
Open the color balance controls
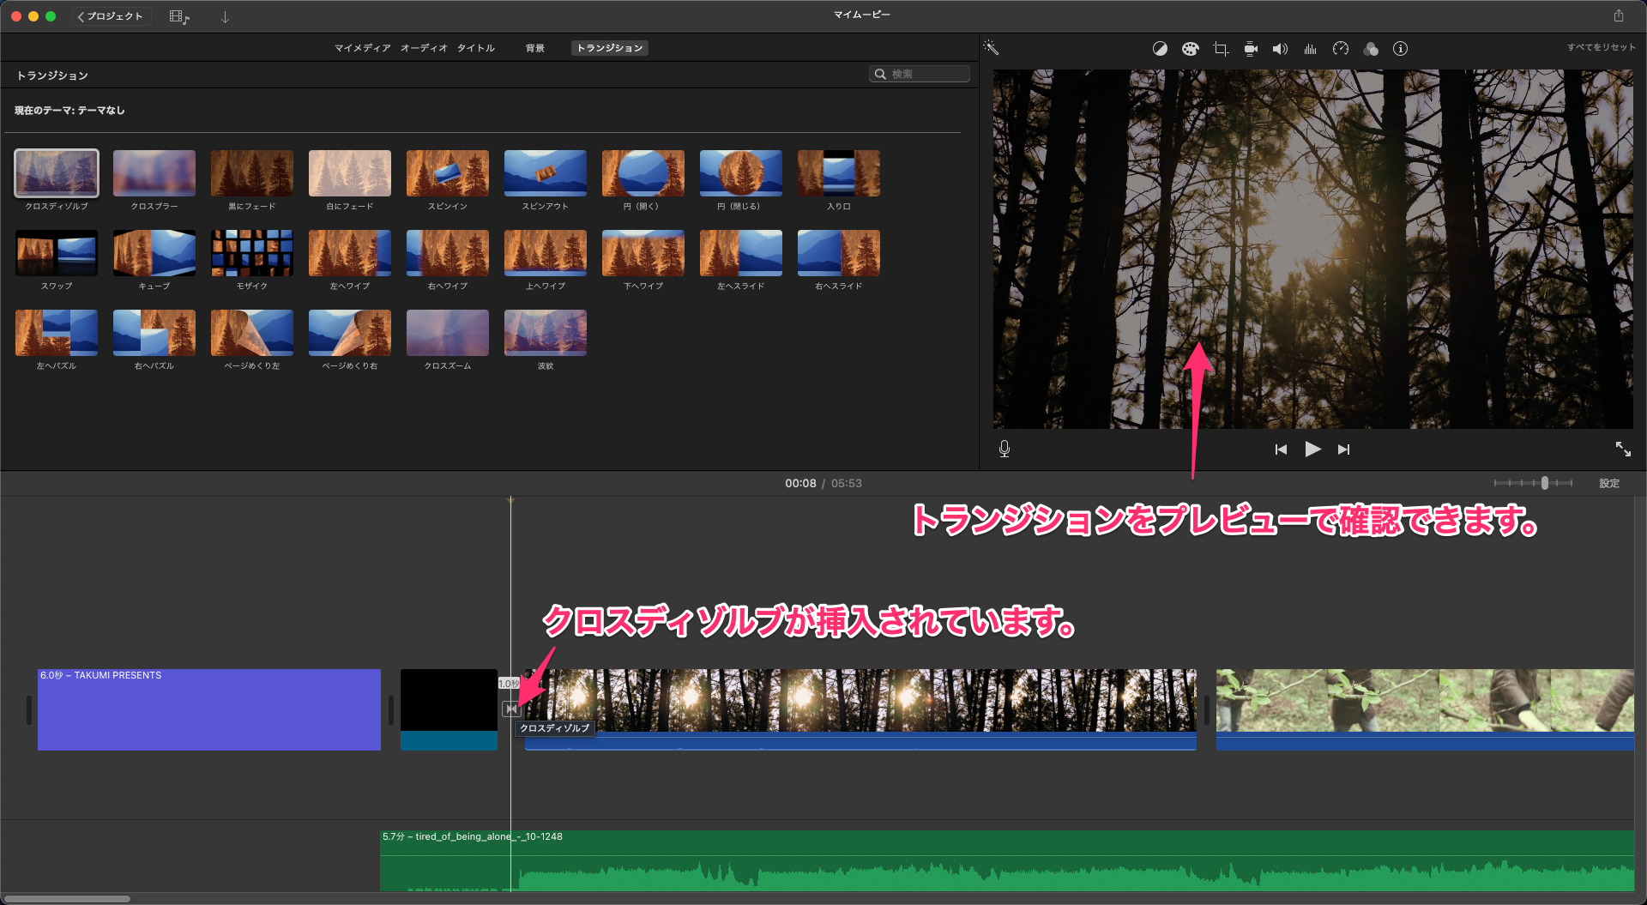[1160, 49]
